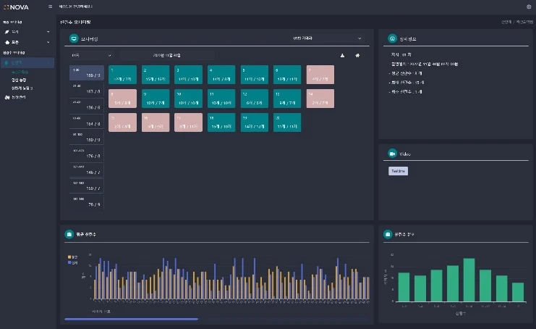The height and width of the screenshot is (329, 536).
Task: Click the leaf icon in the sidebar
Action: [7, 32]
